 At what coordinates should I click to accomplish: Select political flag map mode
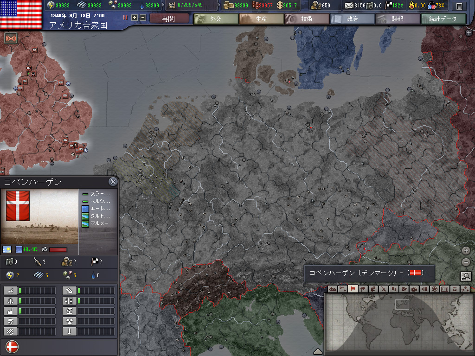tap(353, 289)
